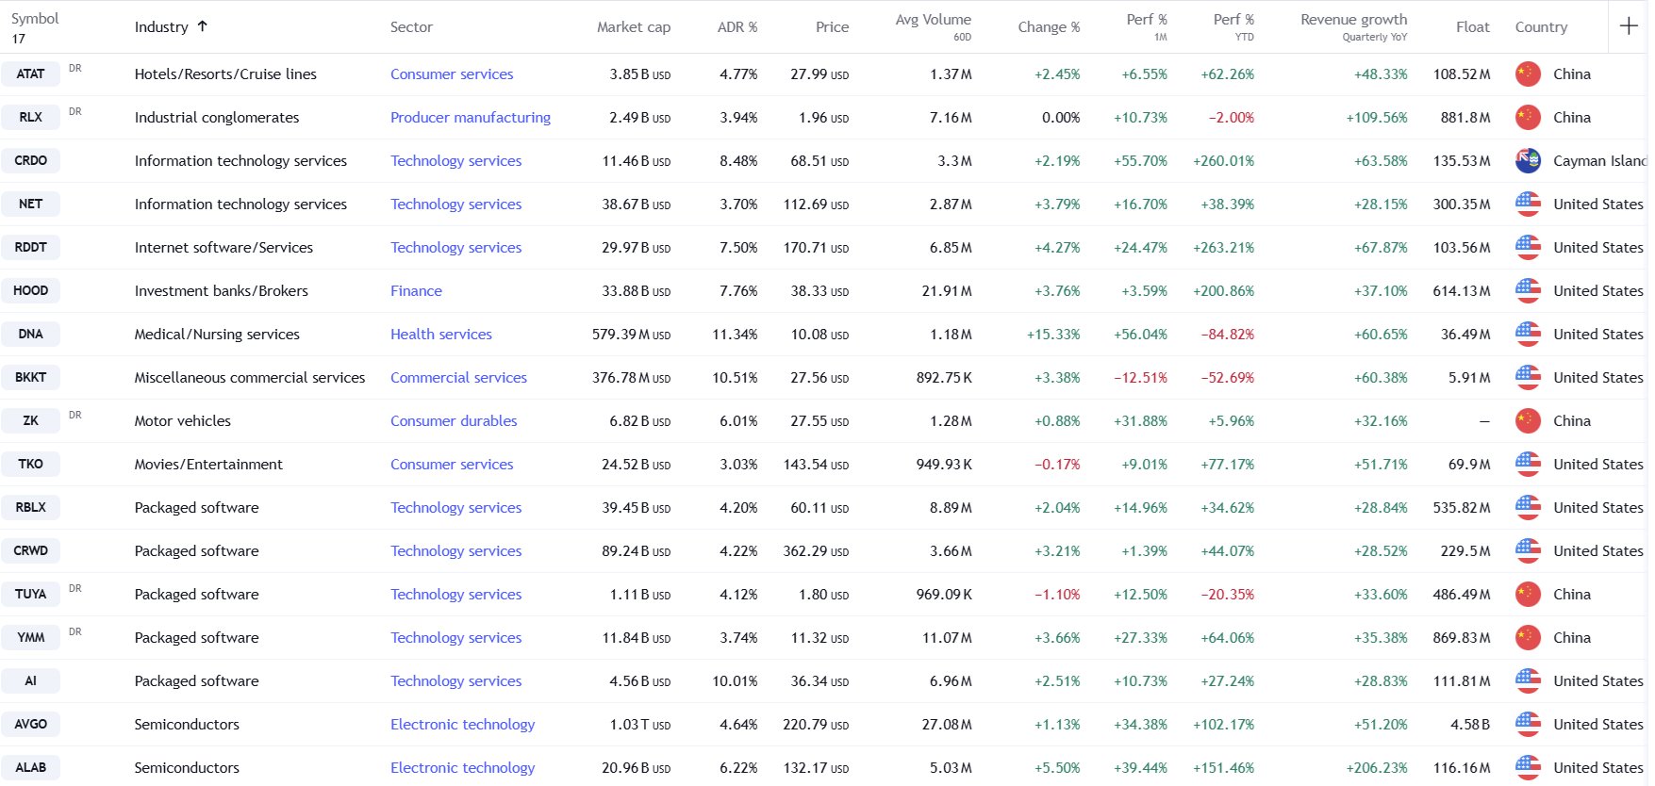The image size is (1655, 786).
Task: Sort table by Market cap column
Action: [634, 27]
